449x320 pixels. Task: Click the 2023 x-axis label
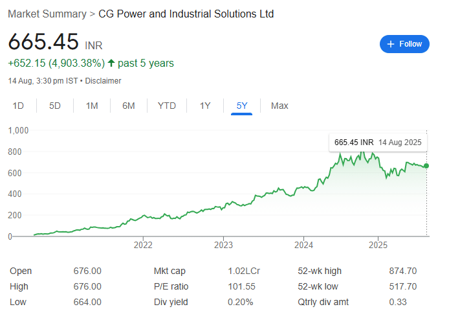[x=223, y=245]
